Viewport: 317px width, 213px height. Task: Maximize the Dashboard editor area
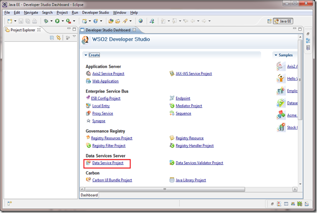click(x=300, y=29)
